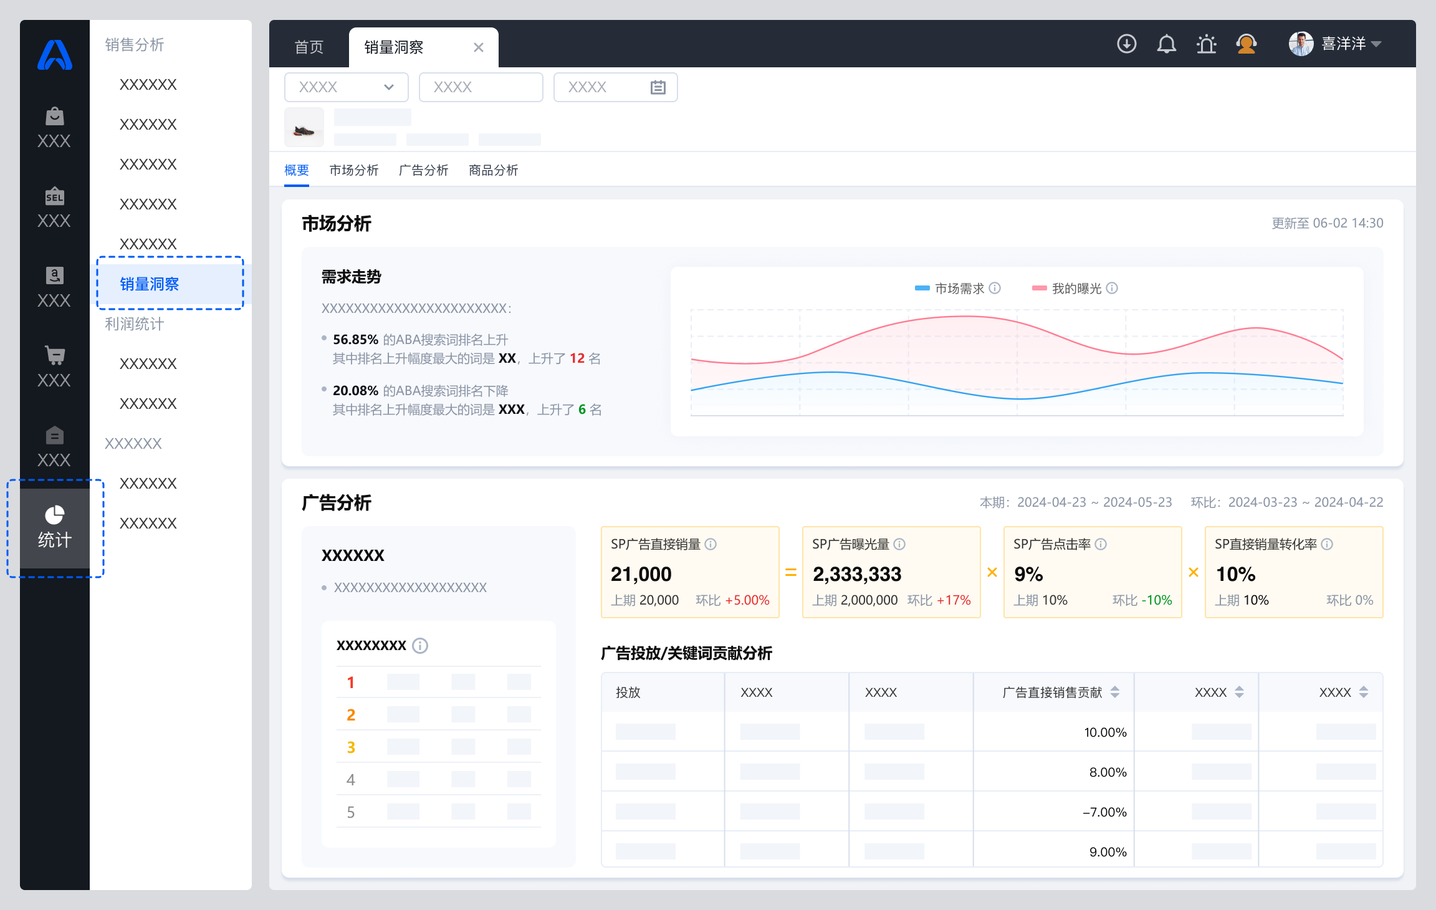Viewport: 1436px width, 910px height.
Task: Click info icon beside SP广告曝光量
Action: coord(899,544)
